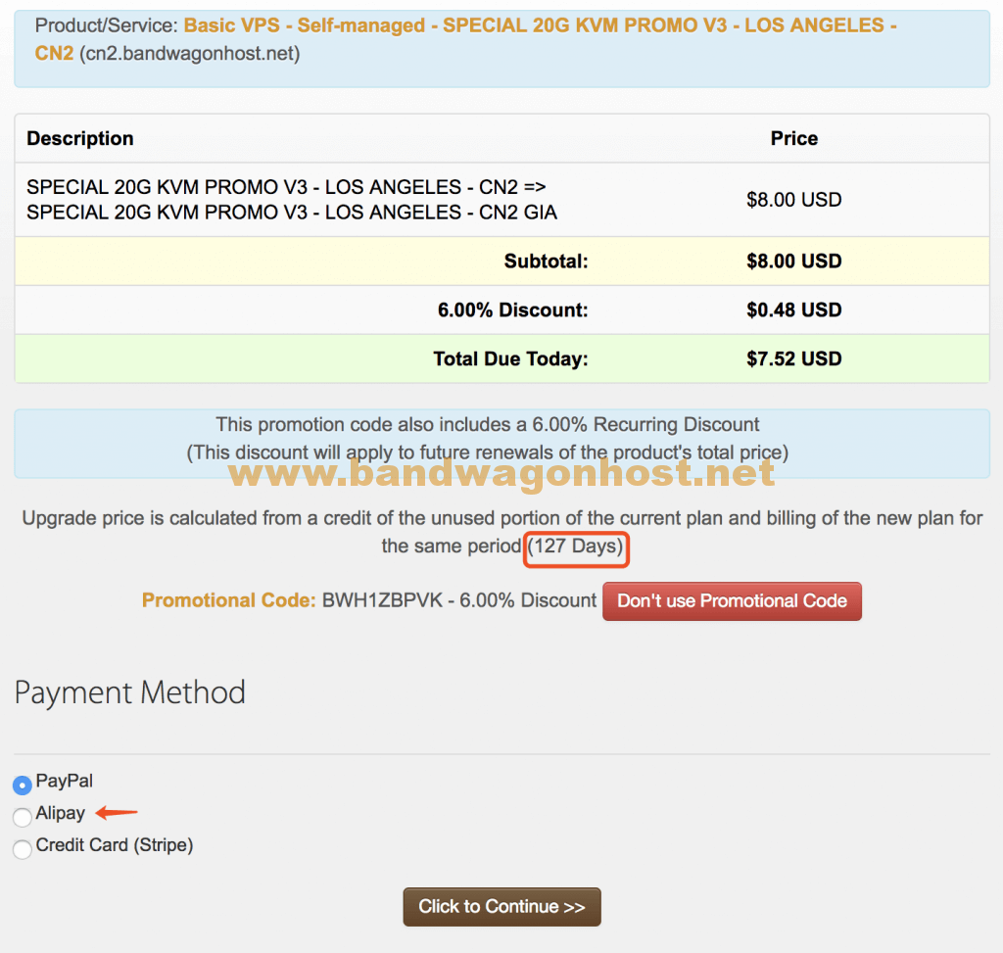Click the "6.00% Discount:" row label
This screenshot has height=953, width=1003.
512,310
